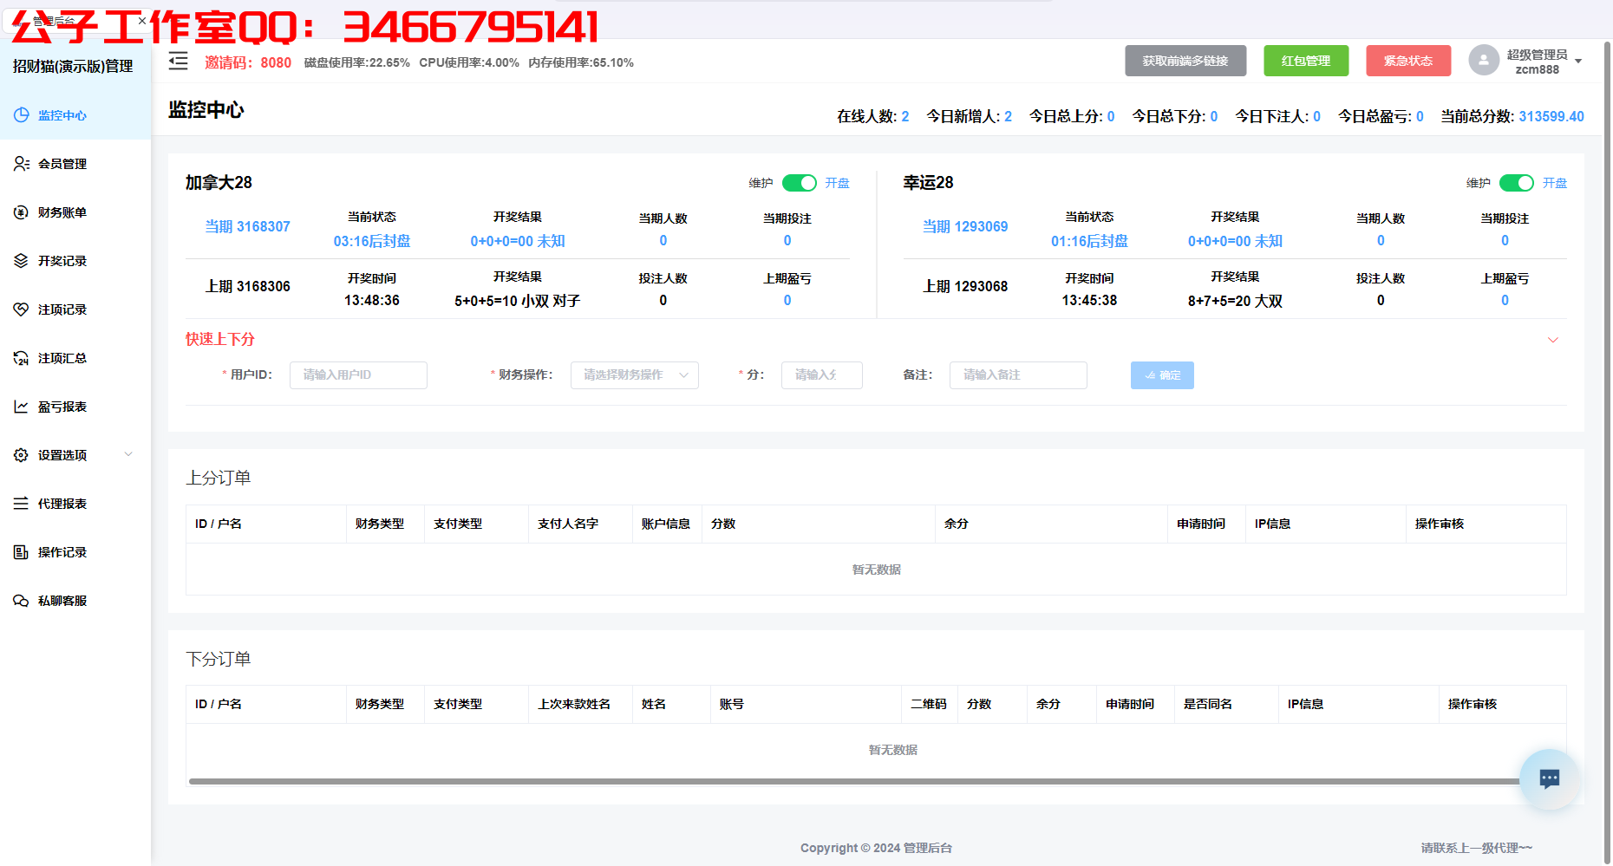Click the 代理报表 list icon

click(22, 504)
